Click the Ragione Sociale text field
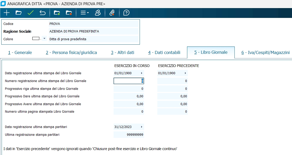Screen dimensions: 292x155 93,31
